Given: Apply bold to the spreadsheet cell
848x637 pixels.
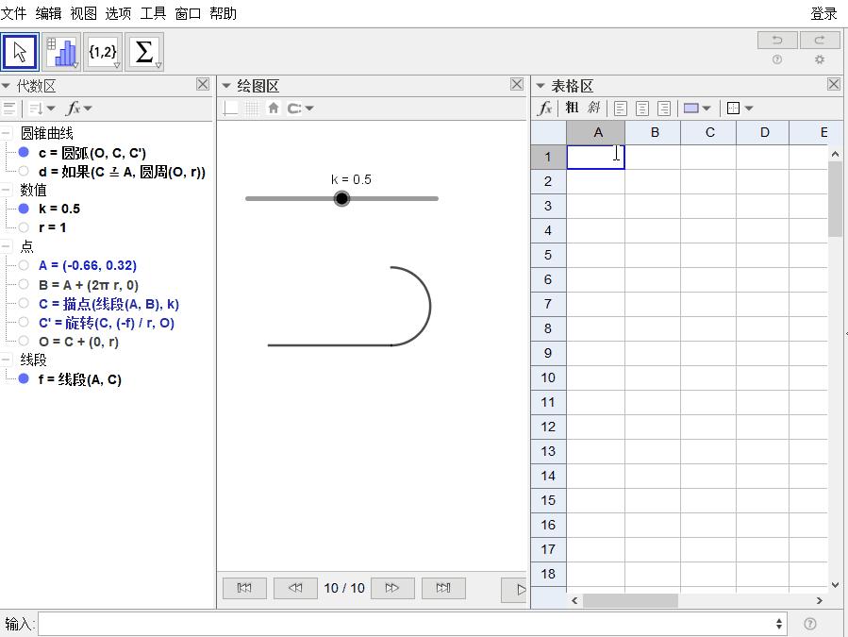Looking at the screenshot, I should click(572, 109).
